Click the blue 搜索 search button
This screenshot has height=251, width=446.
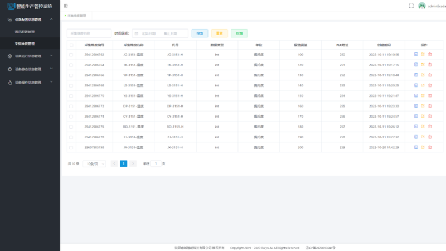(200, 33)
